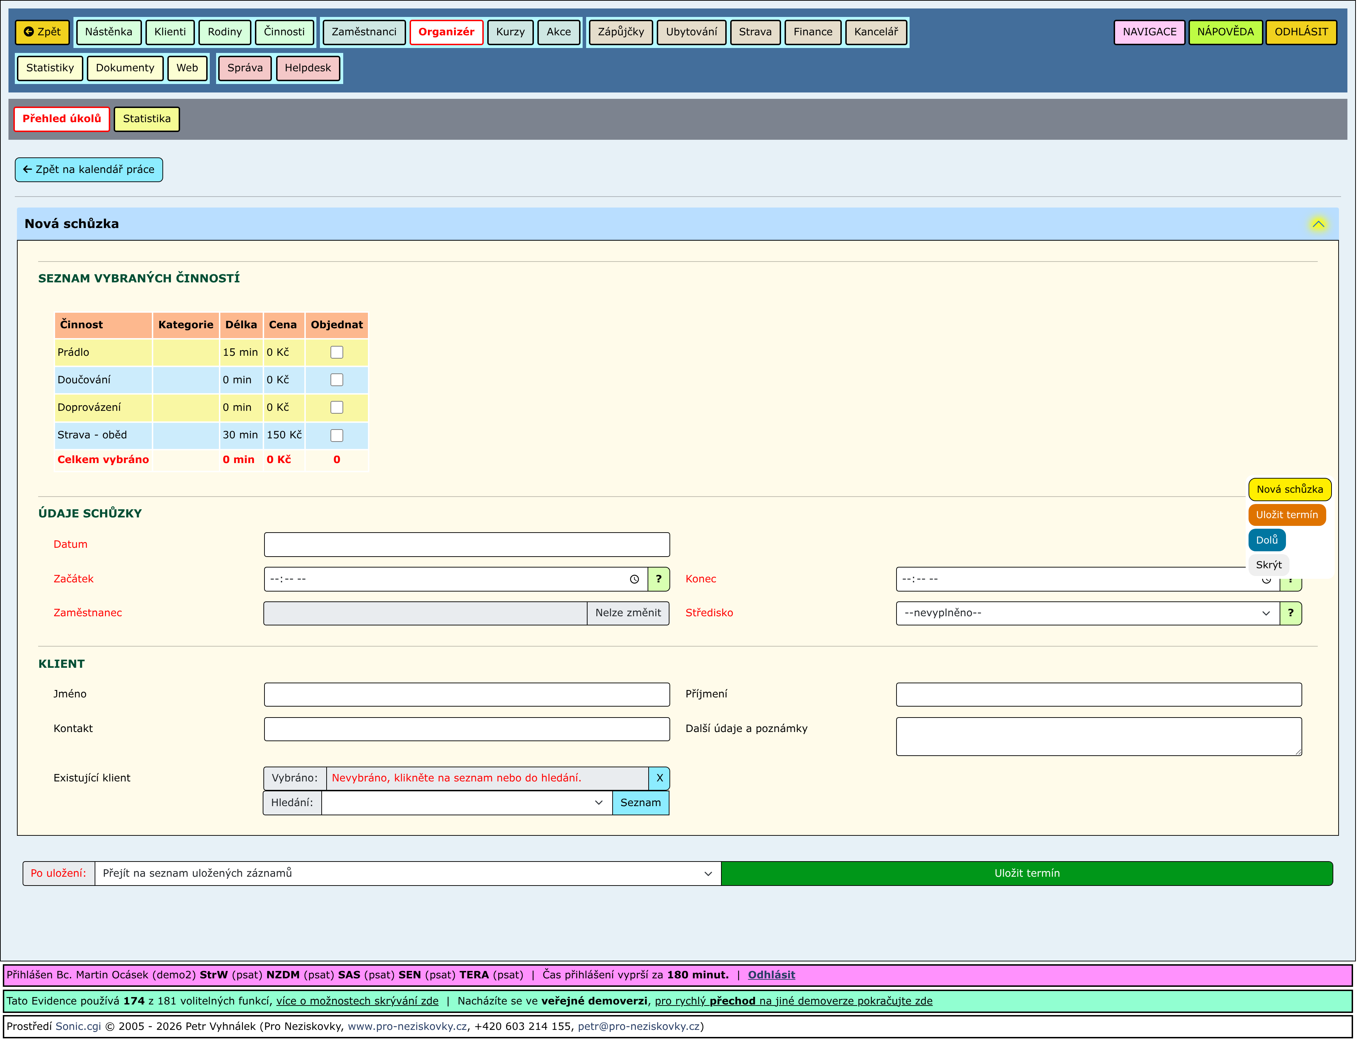
Task: Go back with Zpět arrow button
Action: pos(42,32)
